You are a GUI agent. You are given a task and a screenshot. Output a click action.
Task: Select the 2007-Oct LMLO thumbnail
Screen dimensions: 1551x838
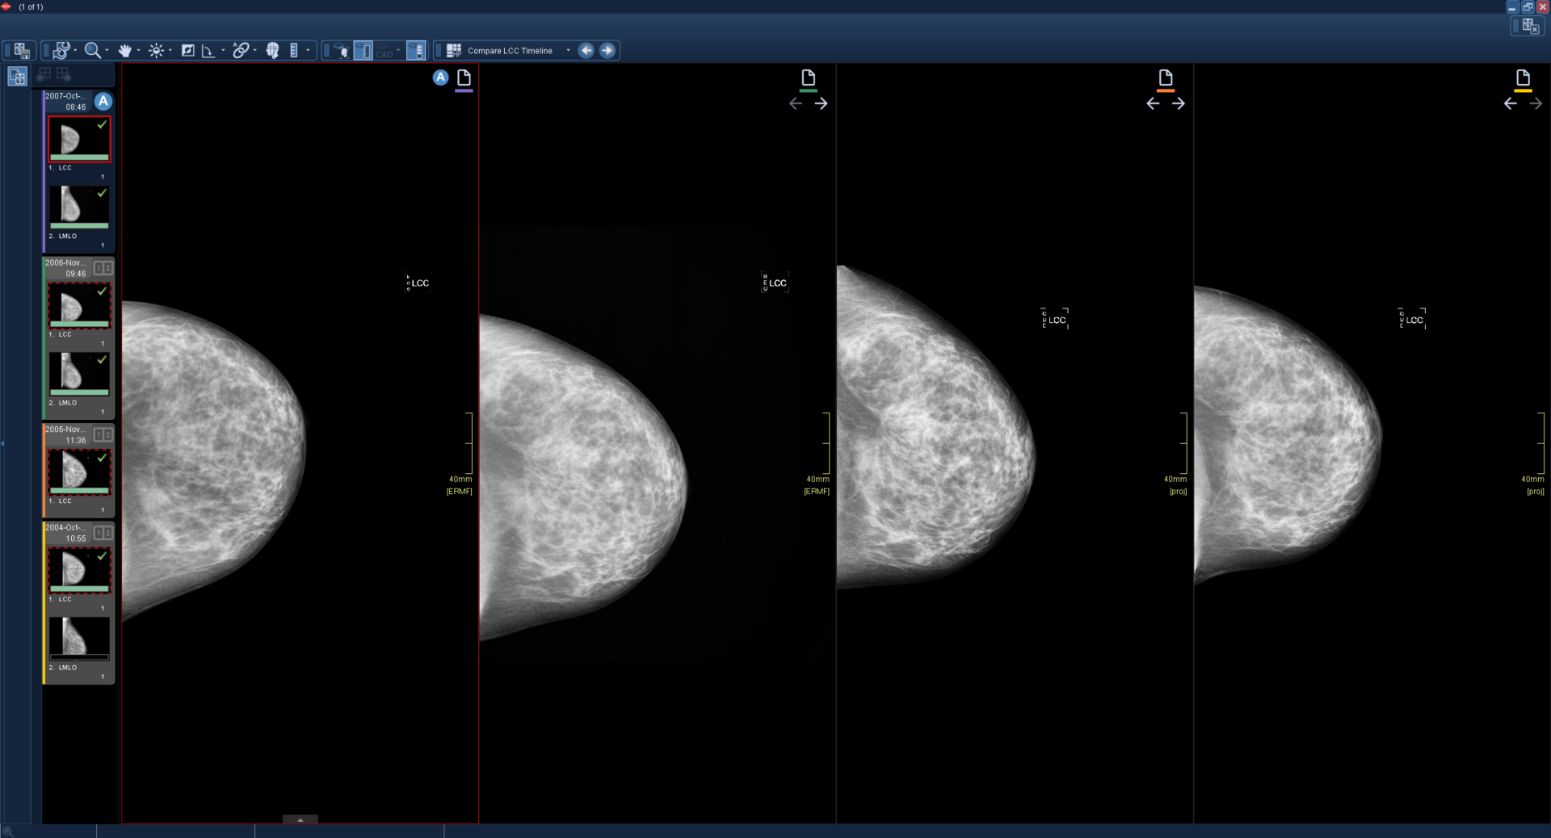[78, 207]
